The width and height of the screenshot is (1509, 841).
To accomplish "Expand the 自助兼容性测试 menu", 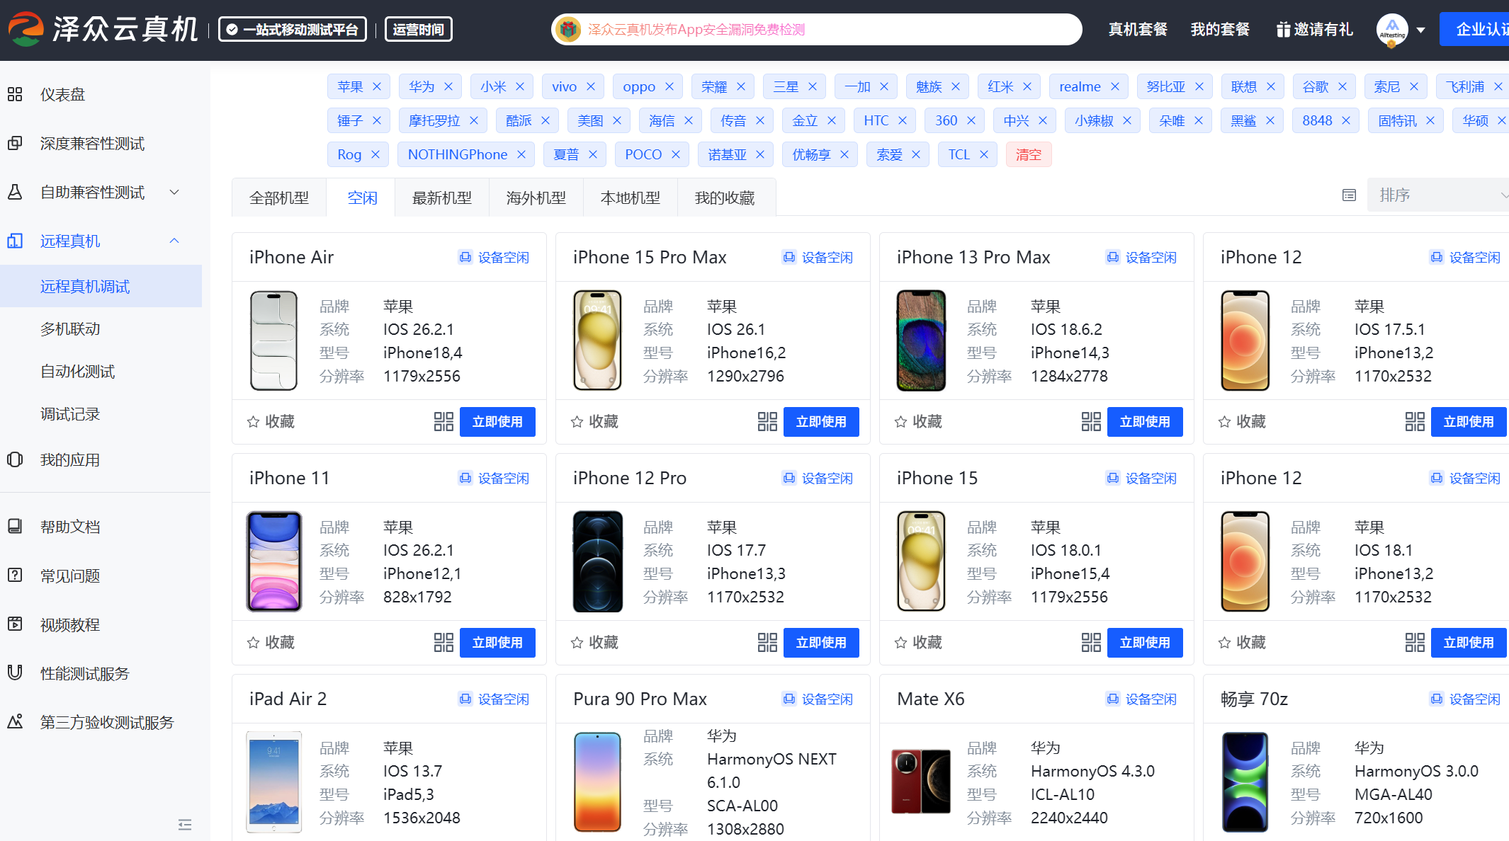I will tap(174, 192).
